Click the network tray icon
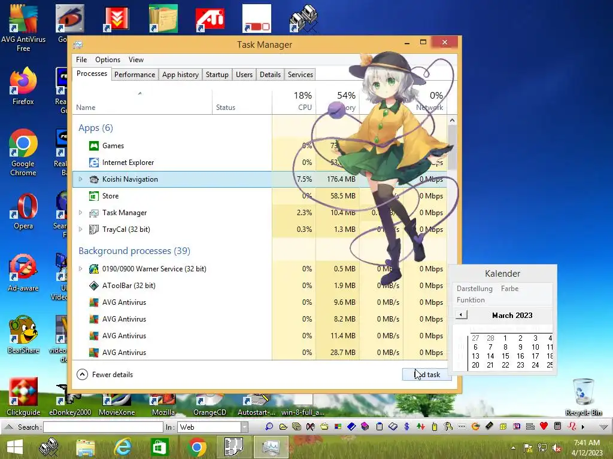The height and width of the screenshot is (459, 613). click(x=542, y=448)
